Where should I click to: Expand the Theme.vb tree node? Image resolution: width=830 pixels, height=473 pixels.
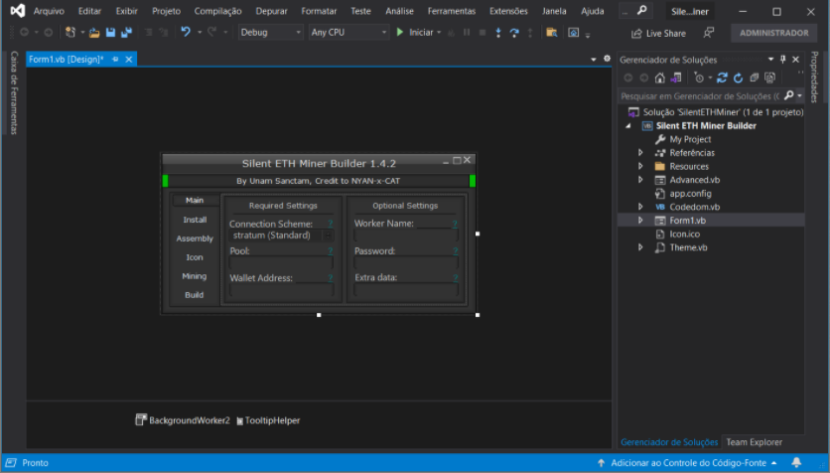point(640,246)
